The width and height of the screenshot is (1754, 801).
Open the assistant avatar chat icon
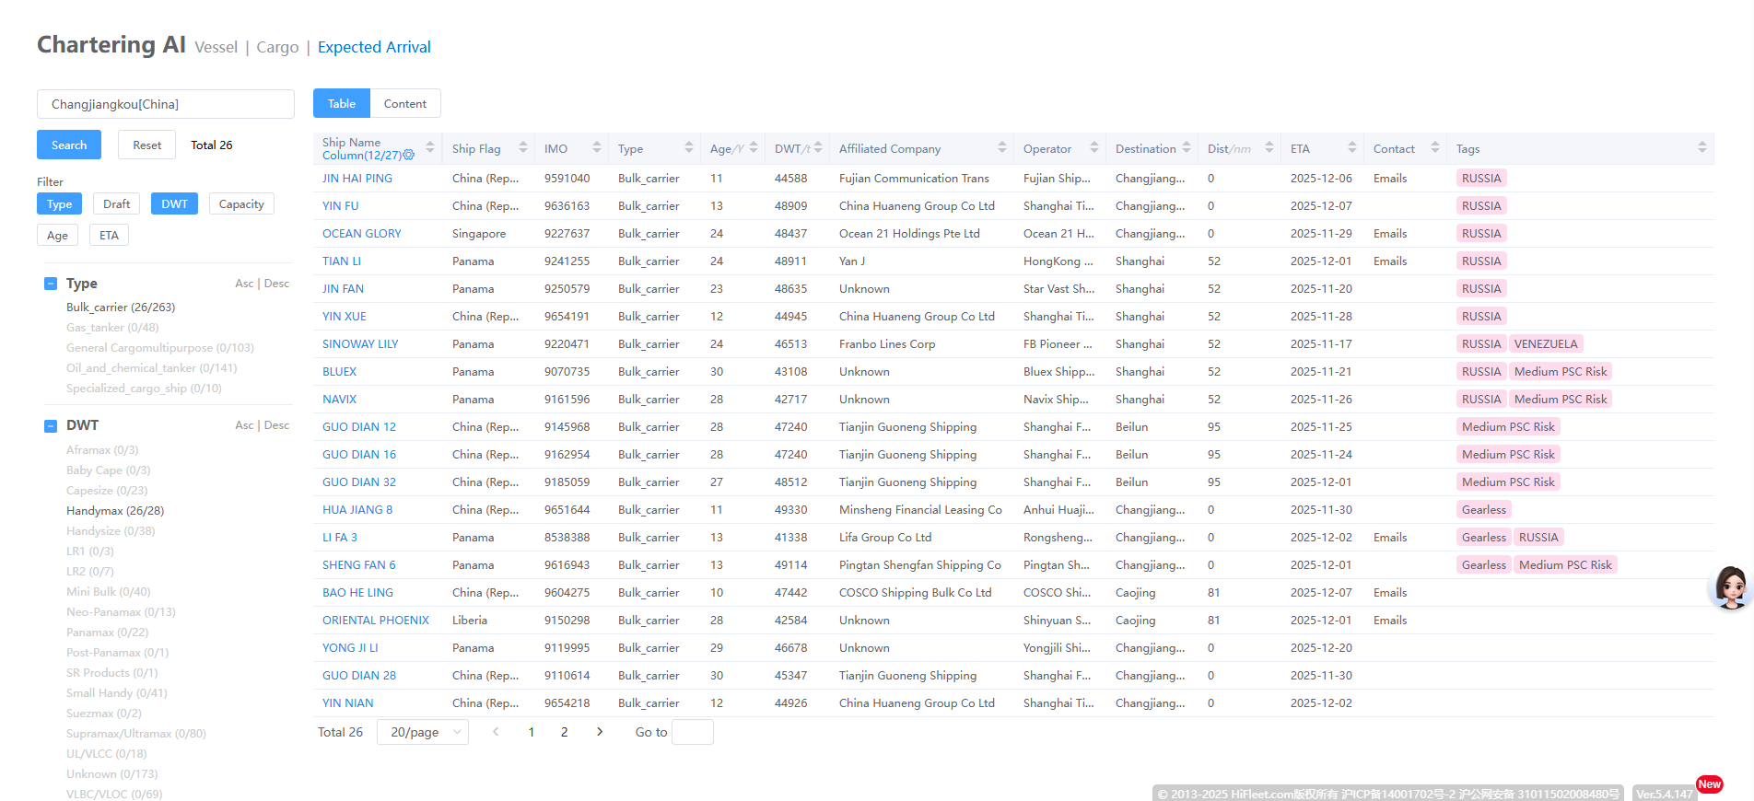(x=1730, y=586)
